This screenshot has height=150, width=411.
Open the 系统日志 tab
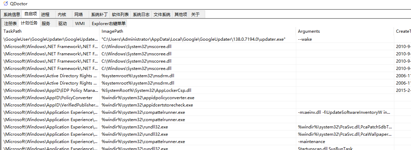click(x=141, y=15)
